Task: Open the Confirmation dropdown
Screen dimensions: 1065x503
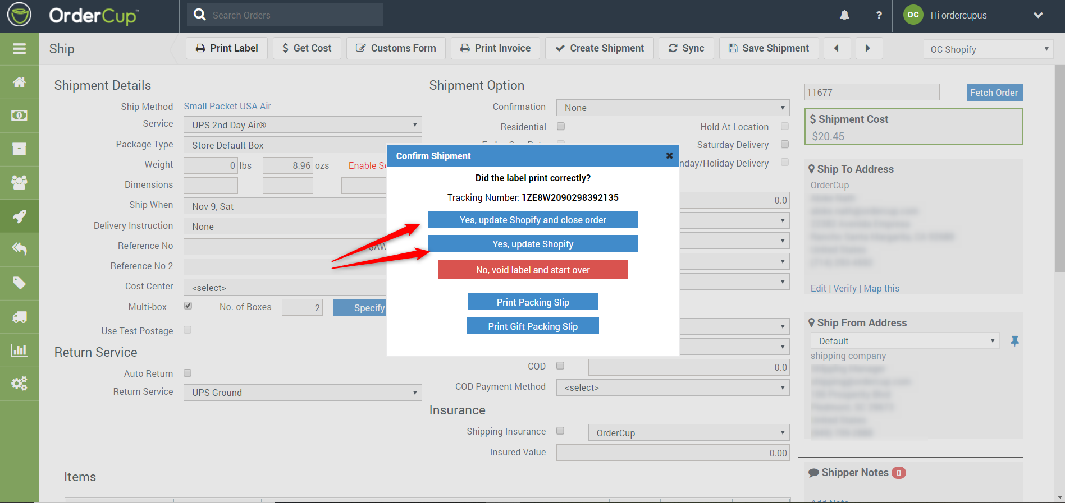Action: pyautogui.click(x=673, y=108)
